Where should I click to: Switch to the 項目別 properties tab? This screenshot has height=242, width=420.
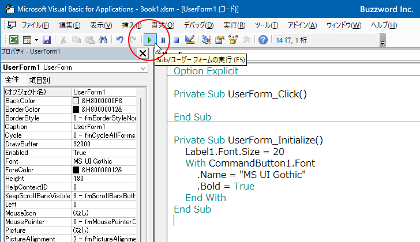click(x=39, y=80)
